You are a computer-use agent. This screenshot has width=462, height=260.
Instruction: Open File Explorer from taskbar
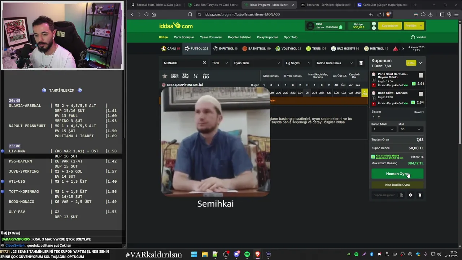pyautogui.click(x=204, y=254)
